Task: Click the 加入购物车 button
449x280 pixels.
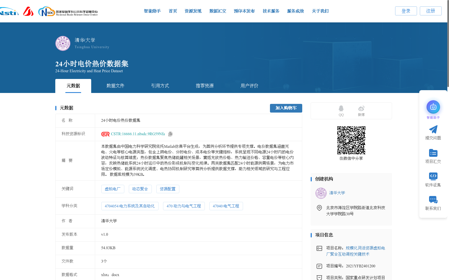Action: pos(286,108)
